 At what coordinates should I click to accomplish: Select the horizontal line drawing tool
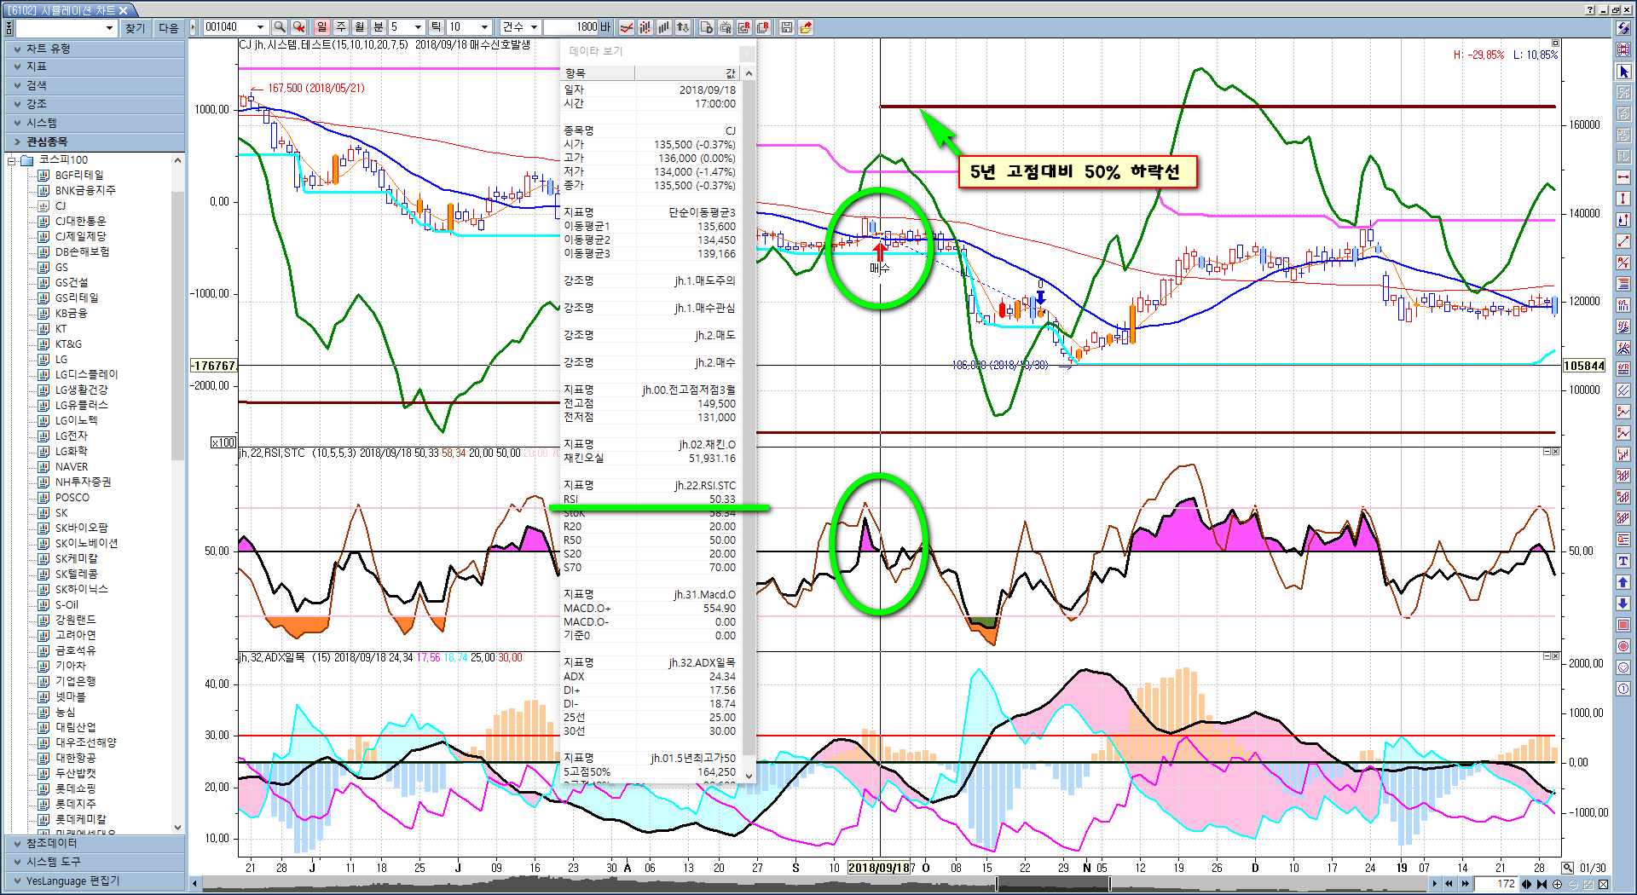tap(1623, 176)
